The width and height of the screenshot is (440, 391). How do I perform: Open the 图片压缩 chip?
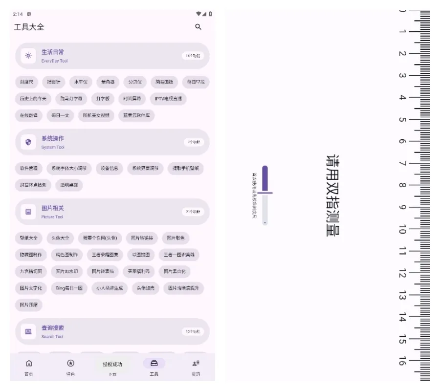29,305
